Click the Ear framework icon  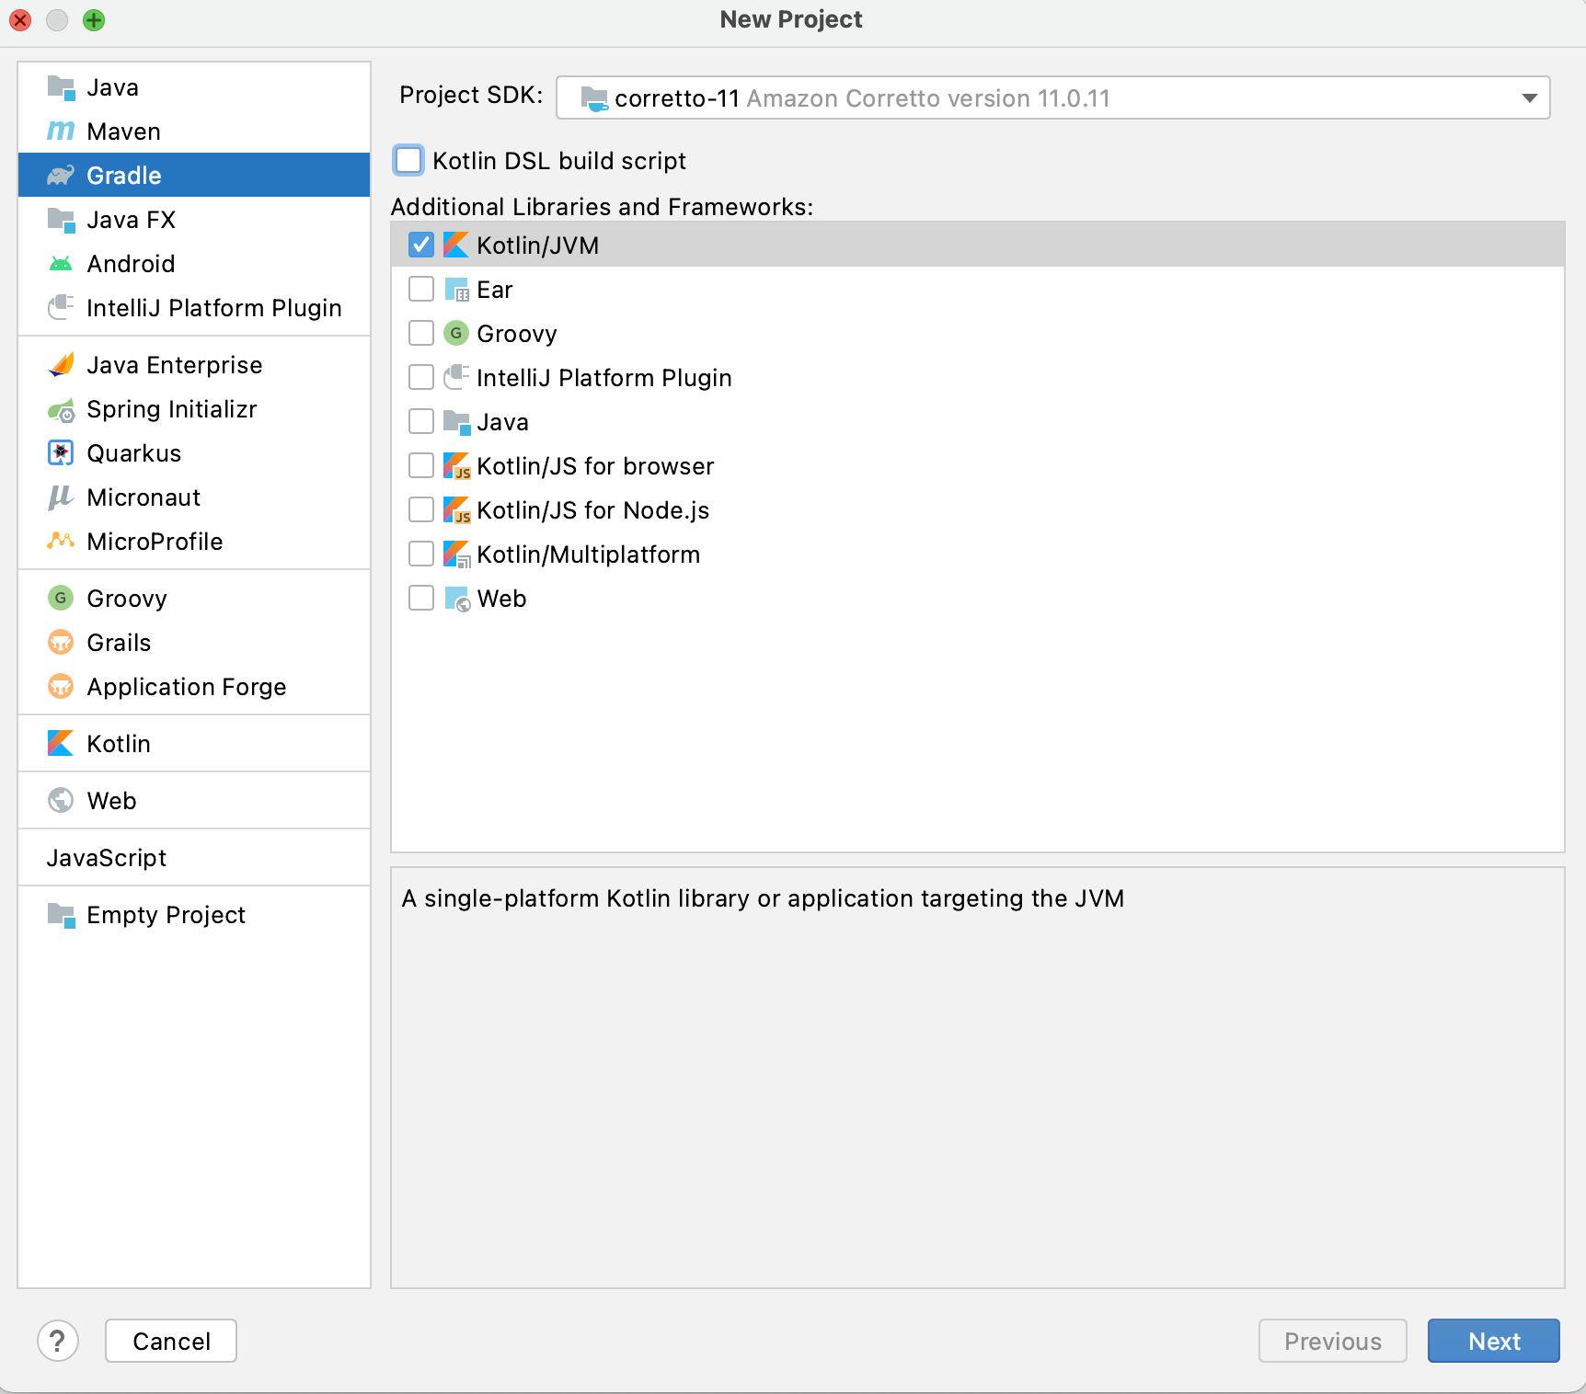click(456, 290)
